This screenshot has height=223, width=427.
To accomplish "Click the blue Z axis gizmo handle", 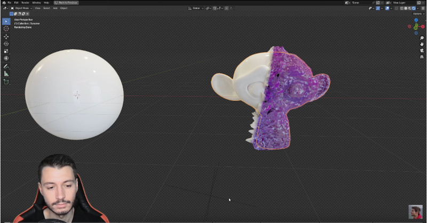I will [416, 20].
